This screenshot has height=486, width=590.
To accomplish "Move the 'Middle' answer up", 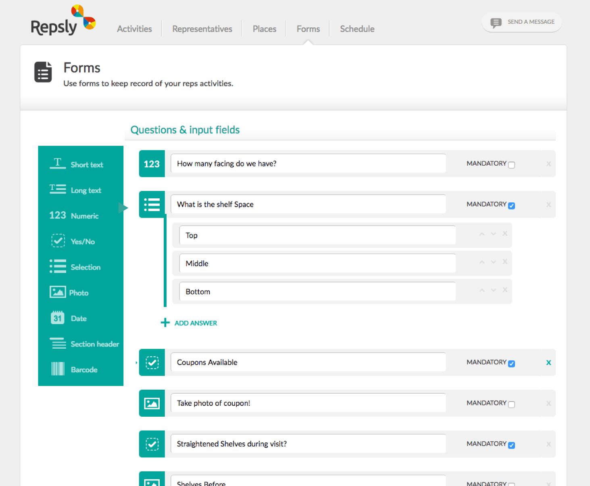I will pyautogui.click(x=482, y=262).
